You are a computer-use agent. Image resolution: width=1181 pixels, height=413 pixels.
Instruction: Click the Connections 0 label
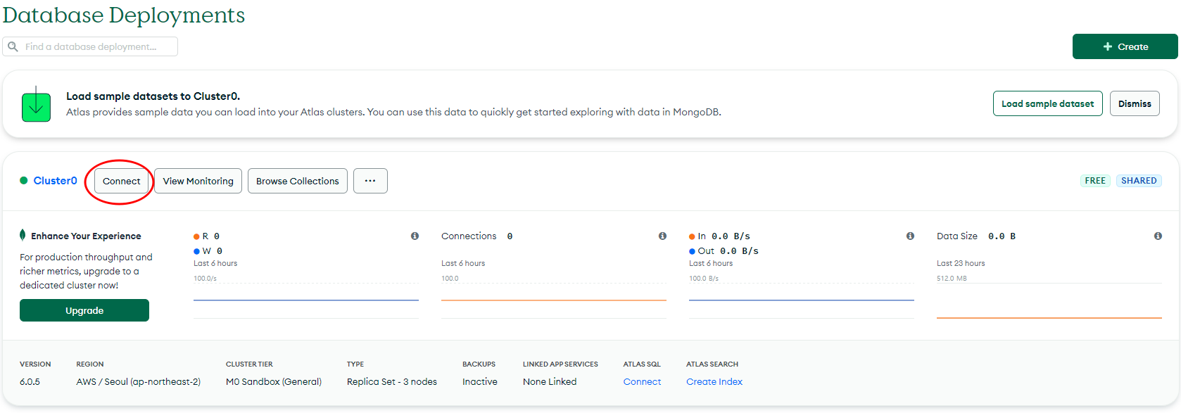pos(476,236)
